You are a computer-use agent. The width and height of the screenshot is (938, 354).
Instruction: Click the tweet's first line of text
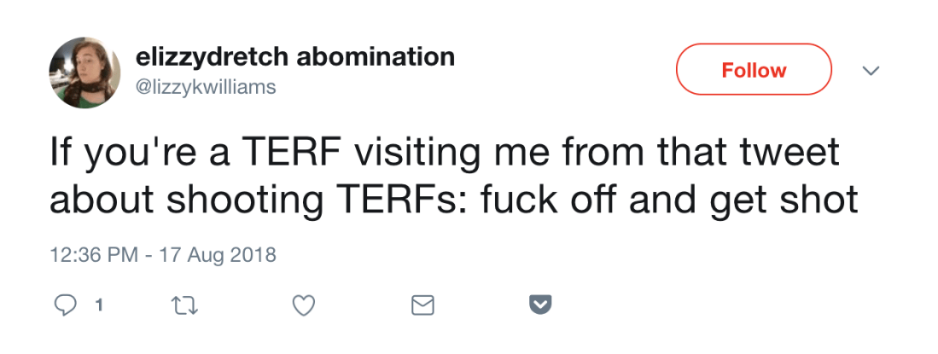(x=445, y=155)
